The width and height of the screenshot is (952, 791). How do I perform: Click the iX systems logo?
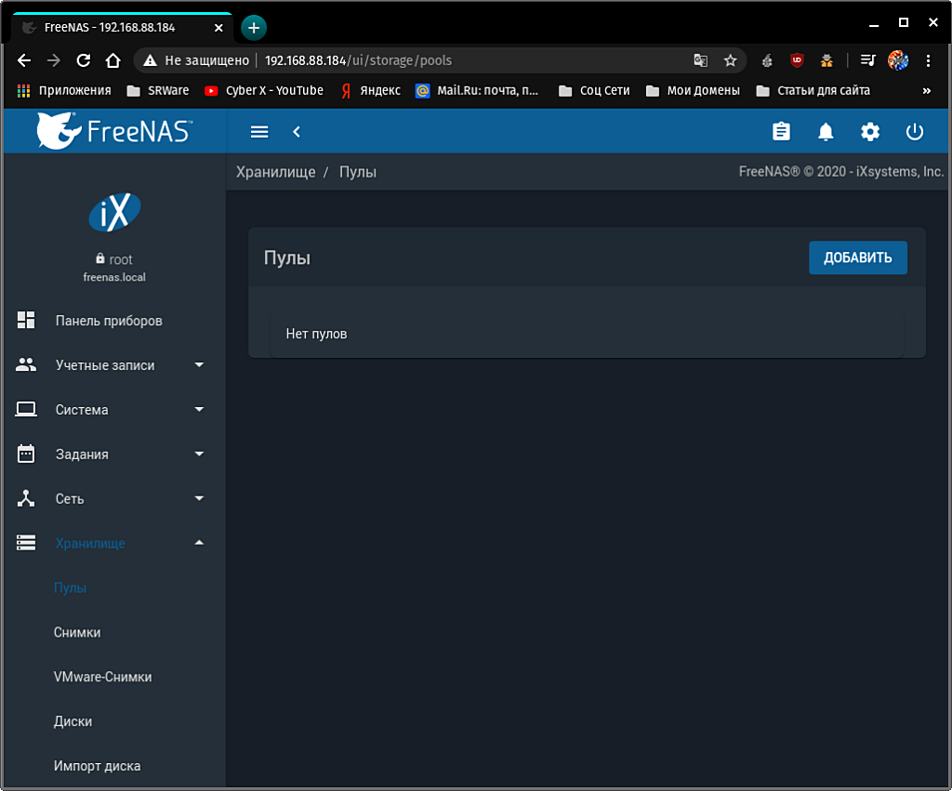113,212
